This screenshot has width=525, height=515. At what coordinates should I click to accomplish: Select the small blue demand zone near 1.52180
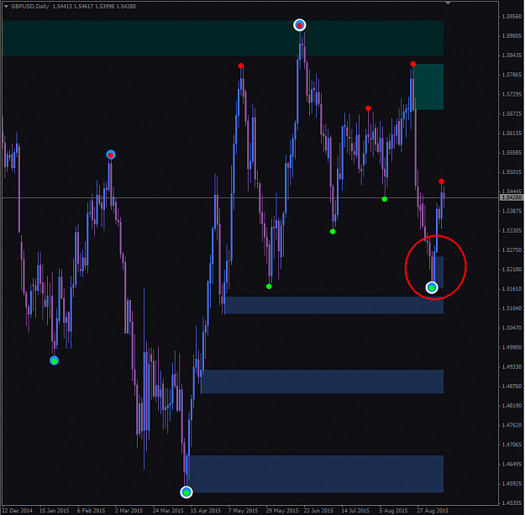(x=439, y=272)
